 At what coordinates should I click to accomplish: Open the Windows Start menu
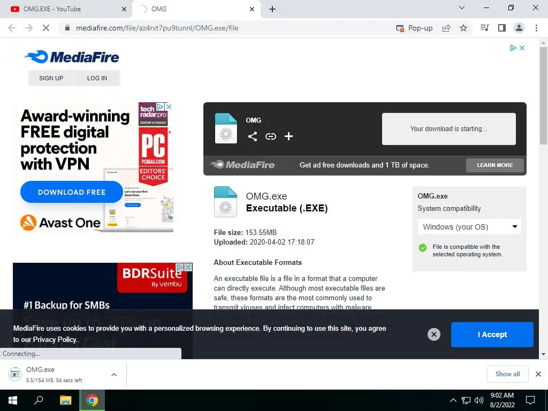pos(13,400)
